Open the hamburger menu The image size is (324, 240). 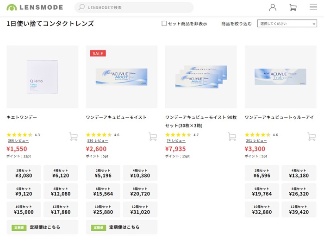(313, 7)
